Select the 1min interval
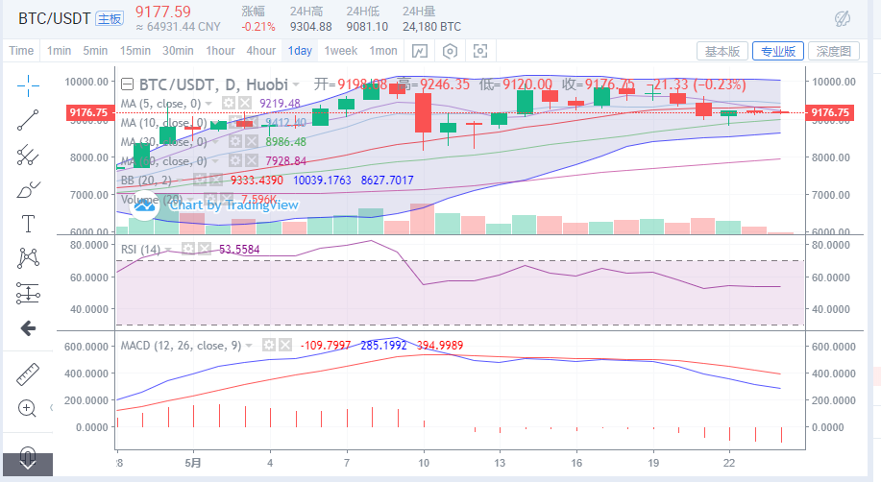This screenshot has width=881, height=482. 59,51
